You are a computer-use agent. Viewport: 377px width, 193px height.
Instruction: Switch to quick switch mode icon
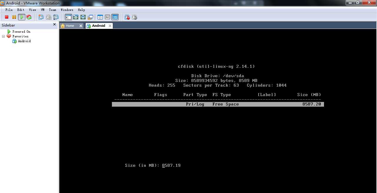(76, 17)
